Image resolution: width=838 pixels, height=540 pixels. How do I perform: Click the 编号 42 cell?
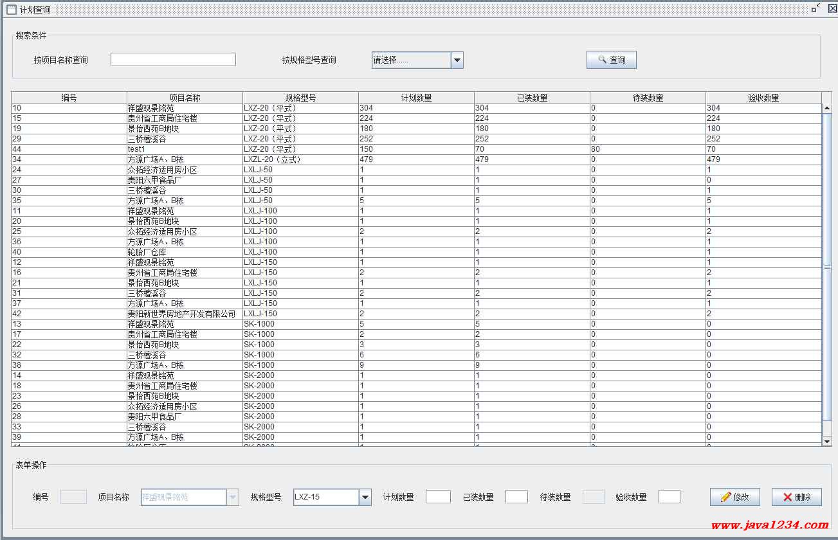69,314
